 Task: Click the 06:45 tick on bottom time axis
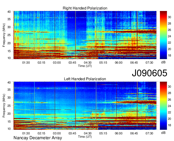click(x=134, y=133)
